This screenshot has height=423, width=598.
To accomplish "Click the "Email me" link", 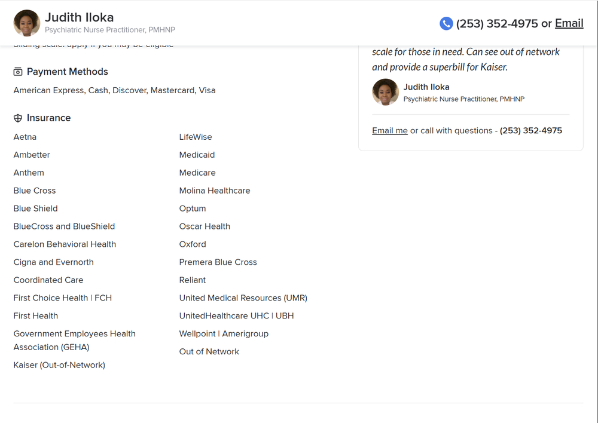I will point(390,130).
